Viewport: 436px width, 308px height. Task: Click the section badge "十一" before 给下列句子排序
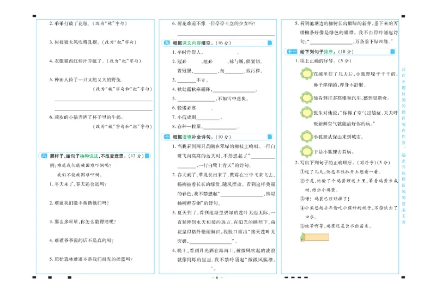tap(292, 52)
